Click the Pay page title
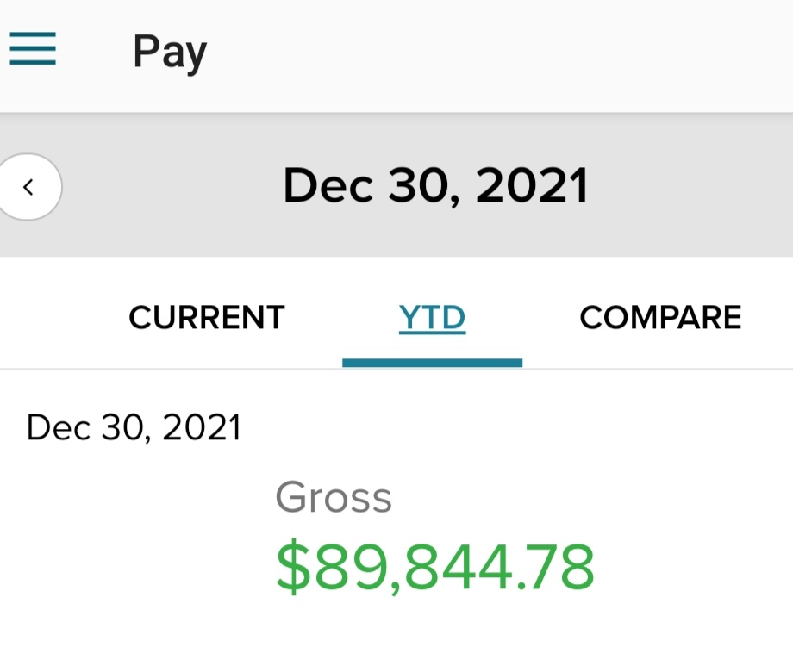The width and height of the screenshot is (793, 672). 170,52
